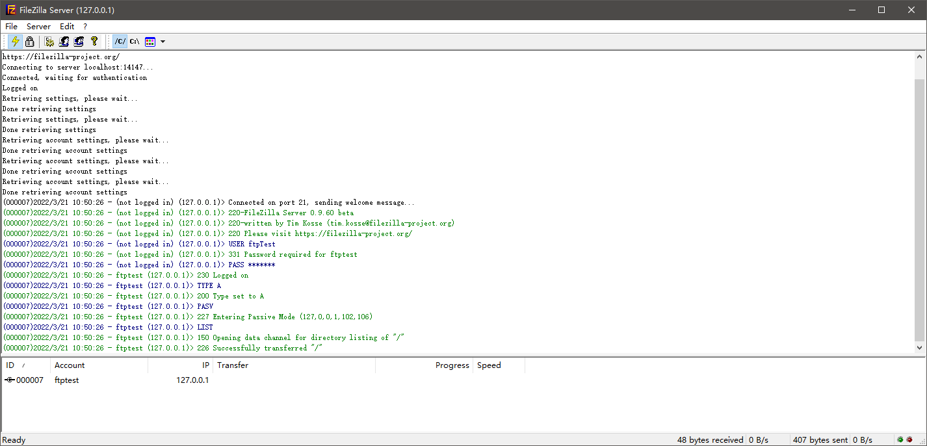
Task: Click the '150 Opening data channel' log line
Action: 204,337
